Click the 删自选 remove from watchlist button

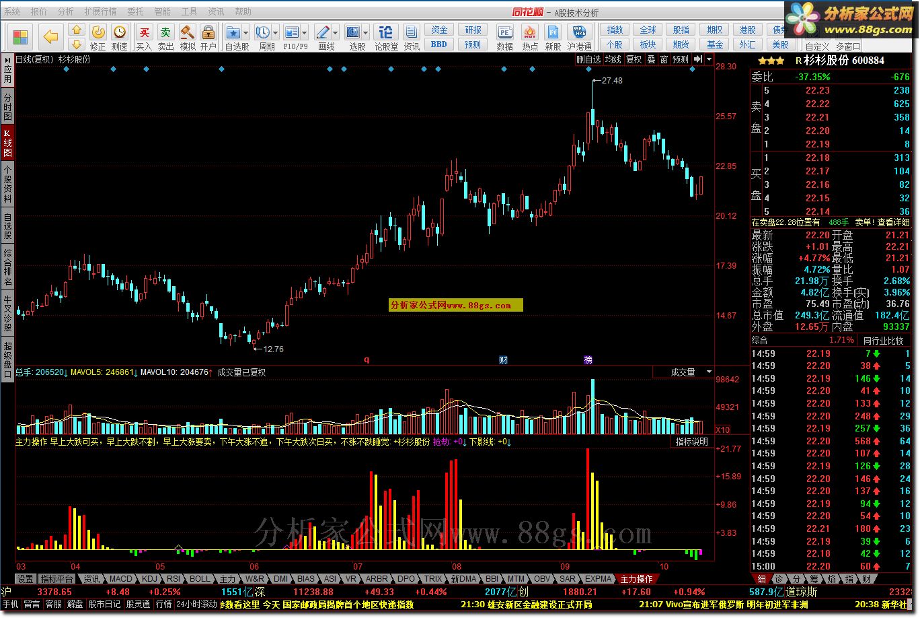click(x=588, y=59)
